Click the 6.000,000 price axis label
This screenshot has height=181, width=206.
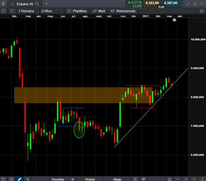pos(197,155)
